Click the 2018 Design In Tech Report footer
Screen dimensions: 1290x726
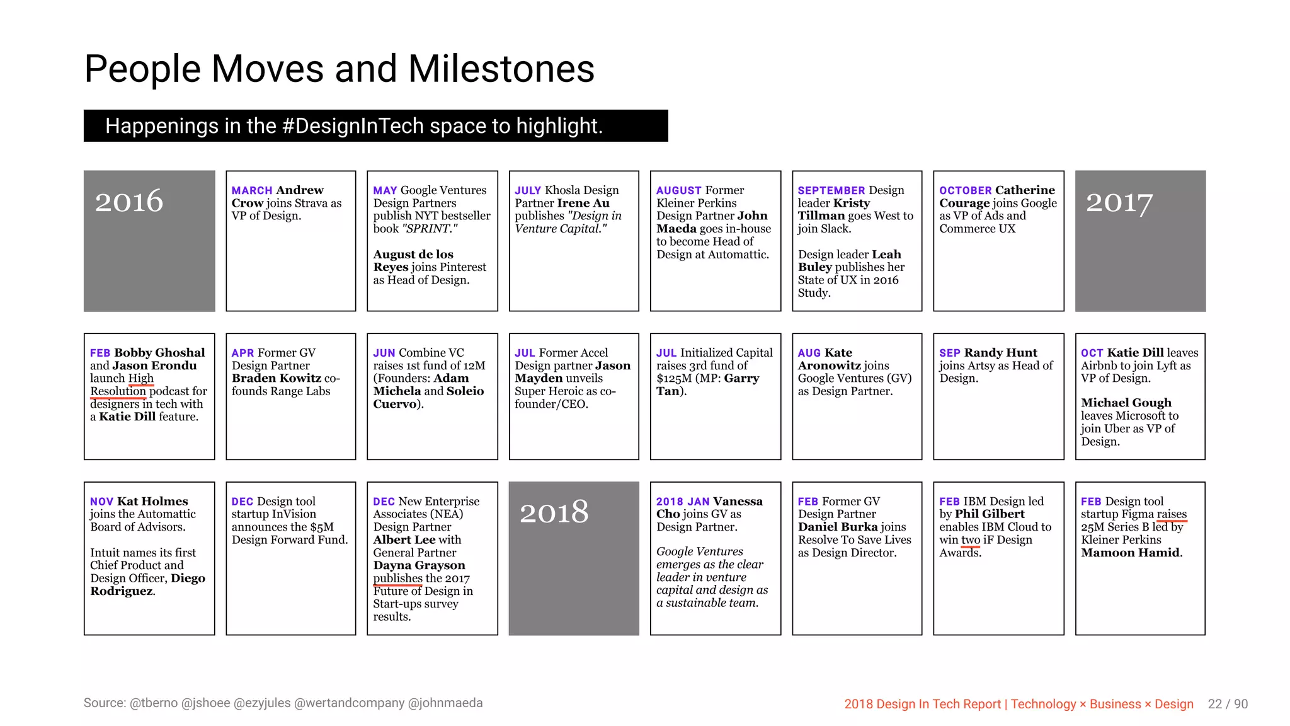pyautogui.click(x=1019, y=704)
